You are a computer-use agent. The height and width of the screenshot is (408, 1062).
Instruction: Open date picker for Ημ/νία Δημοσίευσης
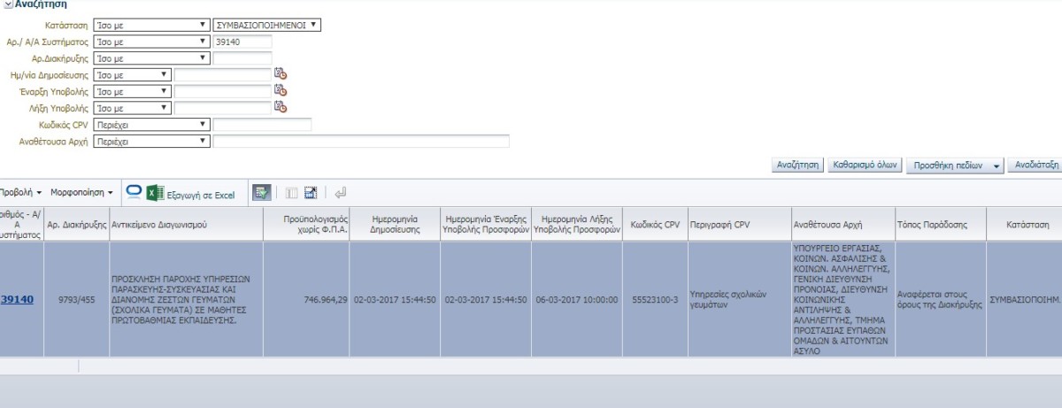pos(281,74)
